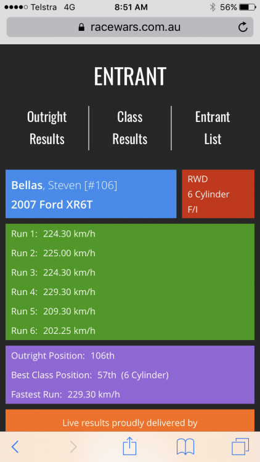Tap the Safari back arrow
The width and height of the screenshot is (260, 462).
15,447
